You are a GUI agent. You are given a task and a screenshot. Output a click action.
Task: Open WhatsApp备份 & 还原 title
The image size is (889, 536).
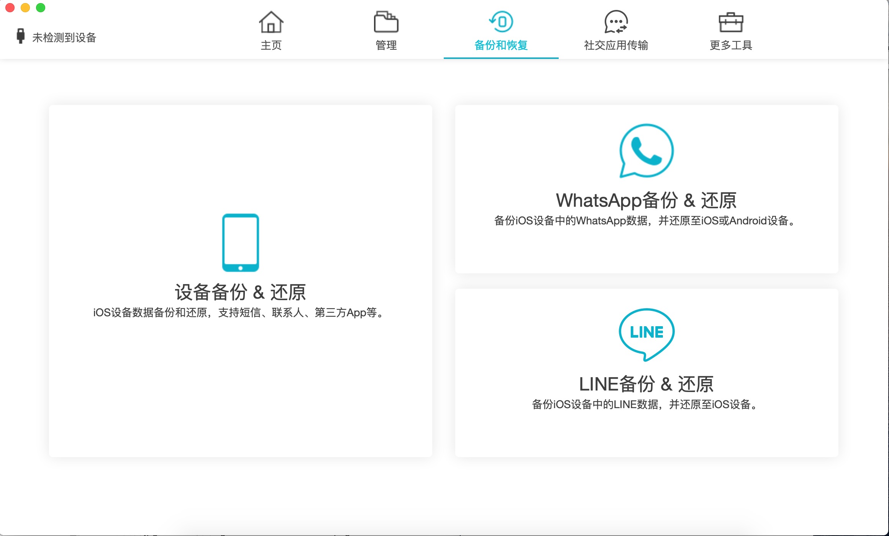tap(646, 200)
